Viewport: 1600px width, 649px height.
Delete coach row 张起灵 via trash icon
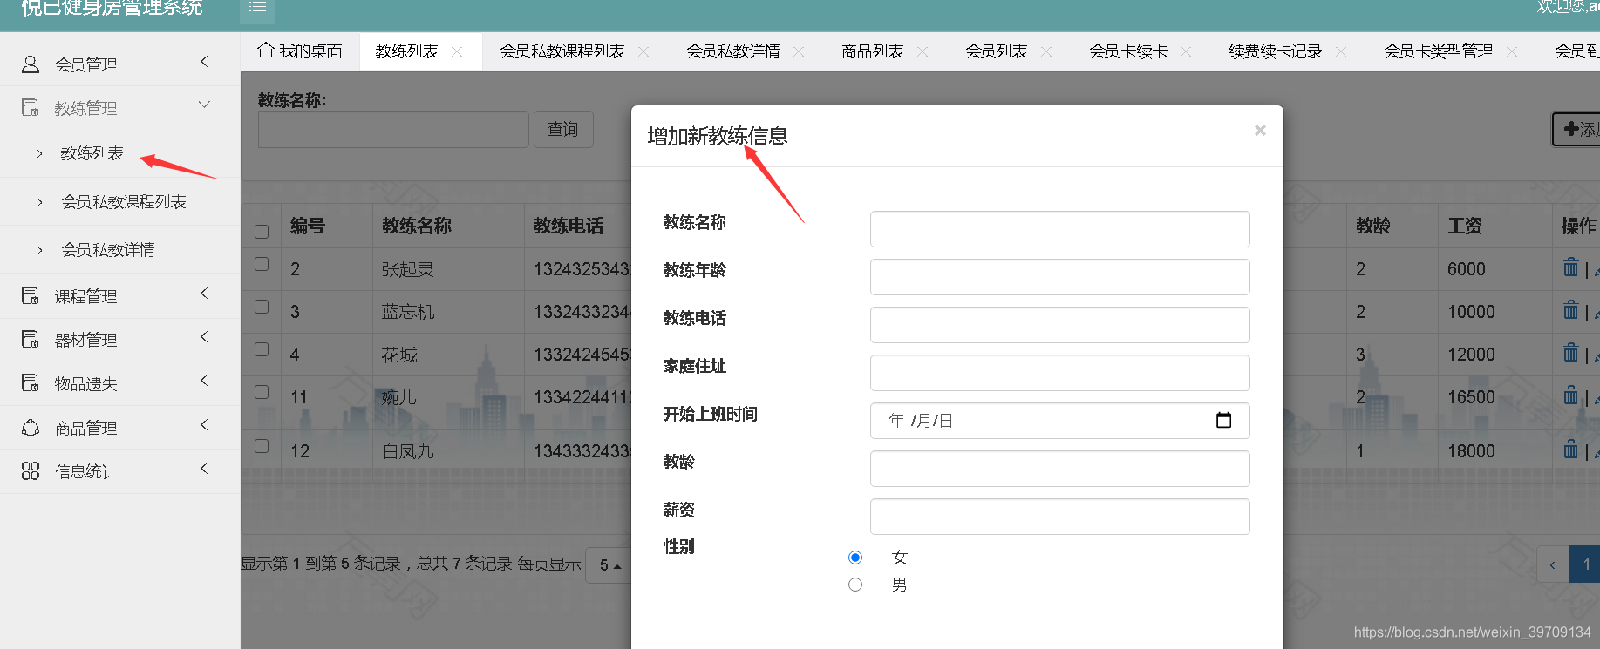tap(1571, 268)
